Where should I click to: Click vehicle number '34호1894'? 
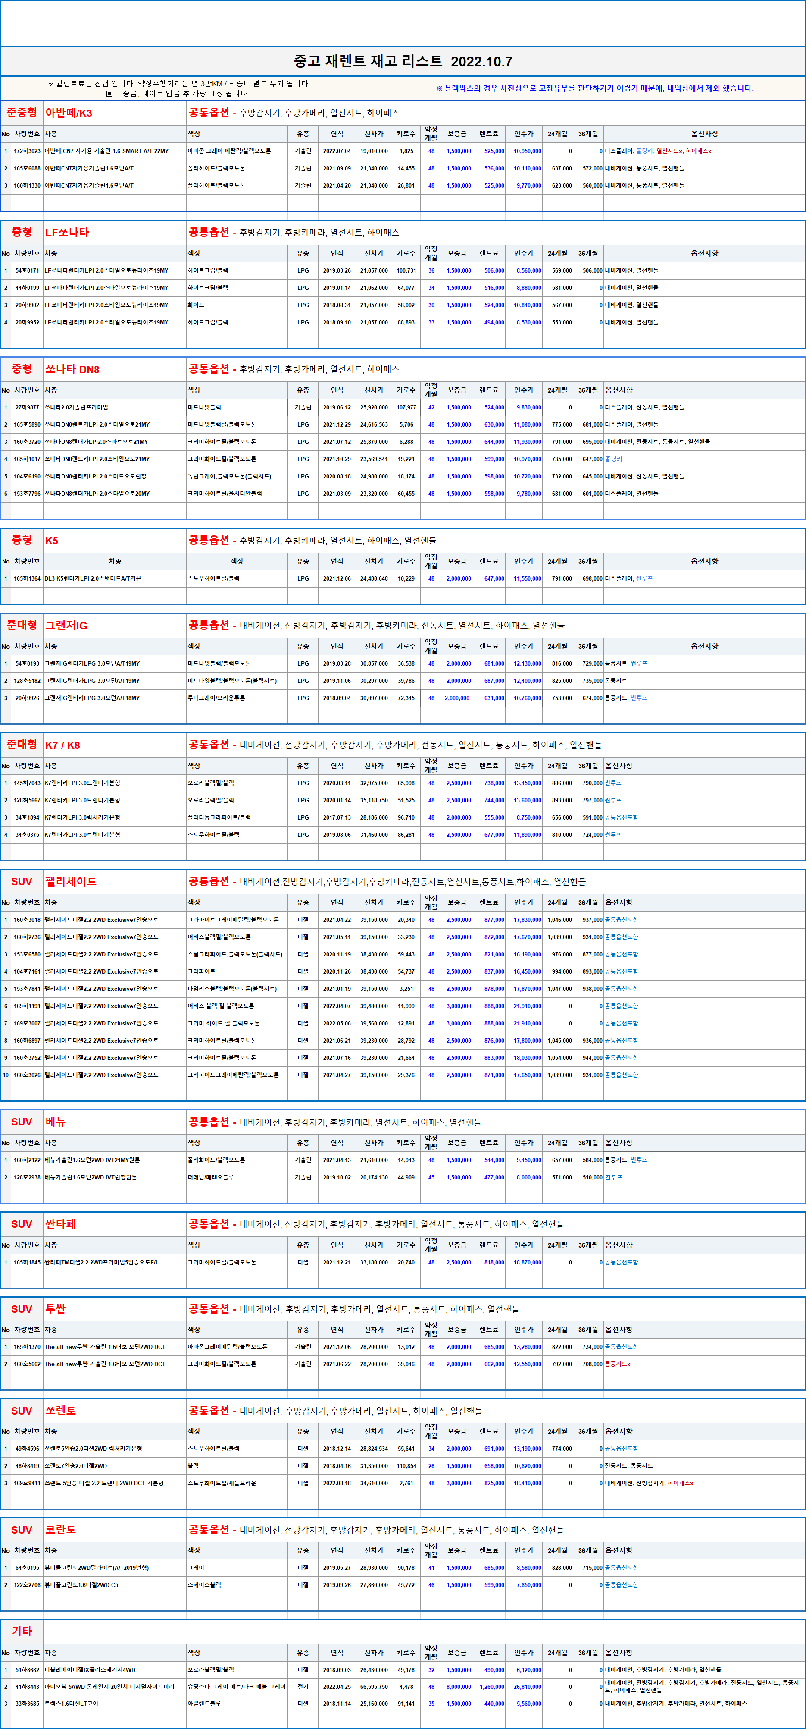27,817
